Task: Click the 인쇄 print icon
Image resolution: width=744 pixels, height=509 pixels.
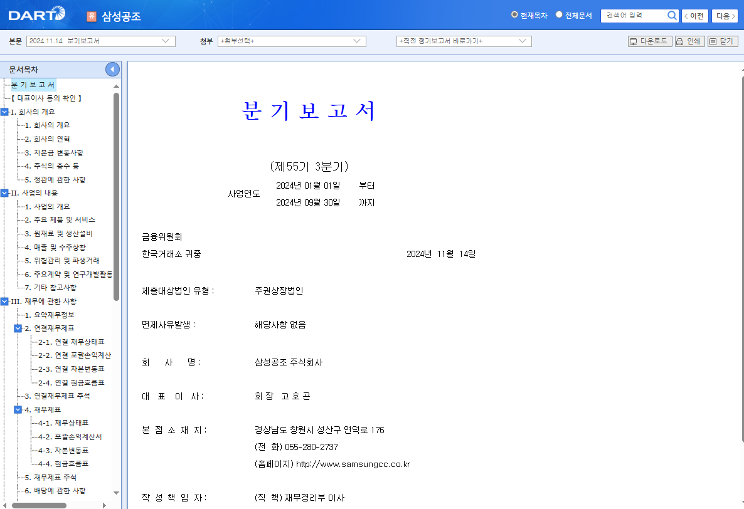Action: tap(689, 41)
